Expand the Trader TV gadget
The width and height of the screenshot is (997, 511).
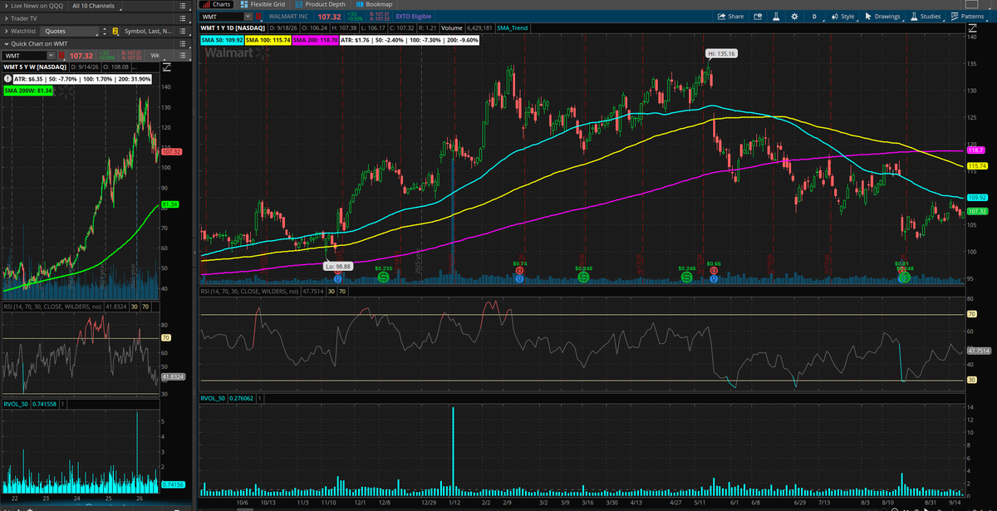click(x=6, y=18)
